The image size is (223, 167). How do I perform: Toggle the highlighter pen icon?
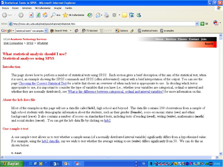[x=132, y=31]
